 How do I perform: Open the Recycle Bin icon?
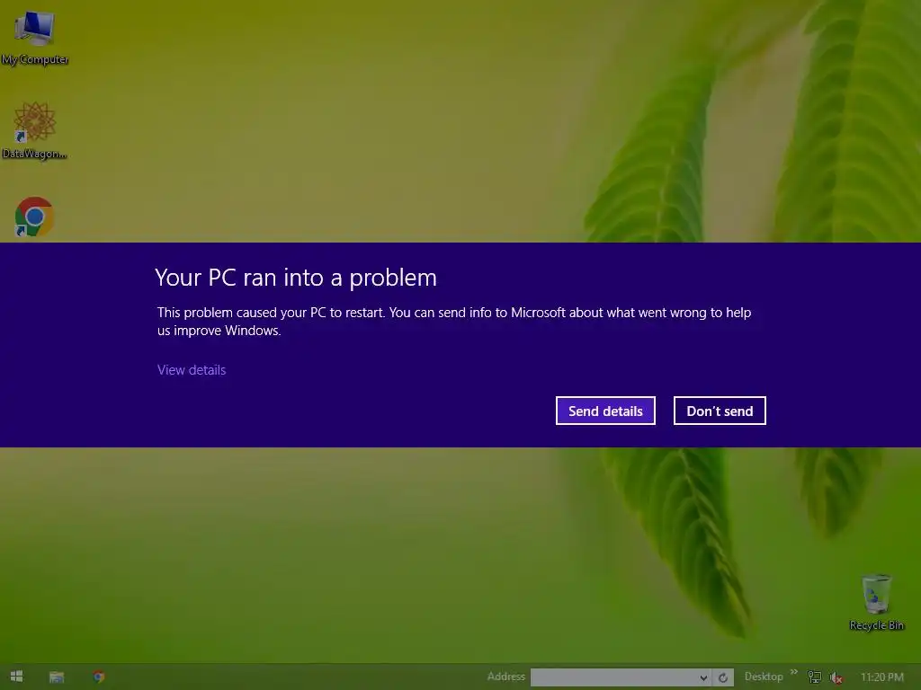pos(876,603)
